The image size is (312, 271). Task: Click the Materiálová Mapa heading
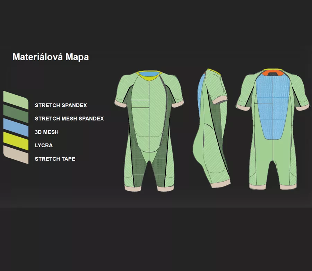(51, 57)
